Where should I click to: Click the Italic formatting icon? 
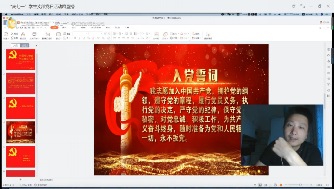pos(79,38)
